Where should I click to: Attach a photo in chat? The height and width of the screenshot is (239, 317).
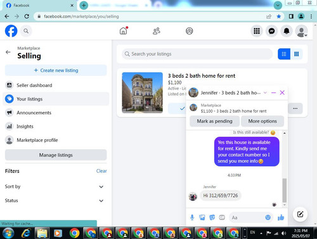tap(202, 217)
